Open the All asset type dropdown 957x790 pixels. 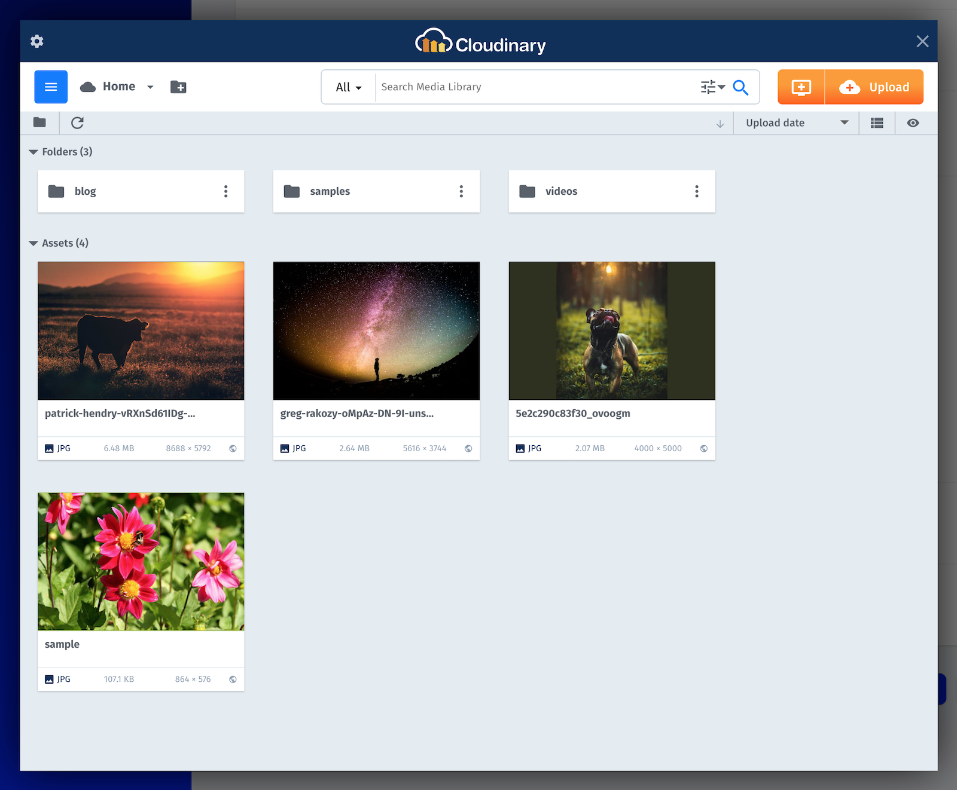(349, 87)
